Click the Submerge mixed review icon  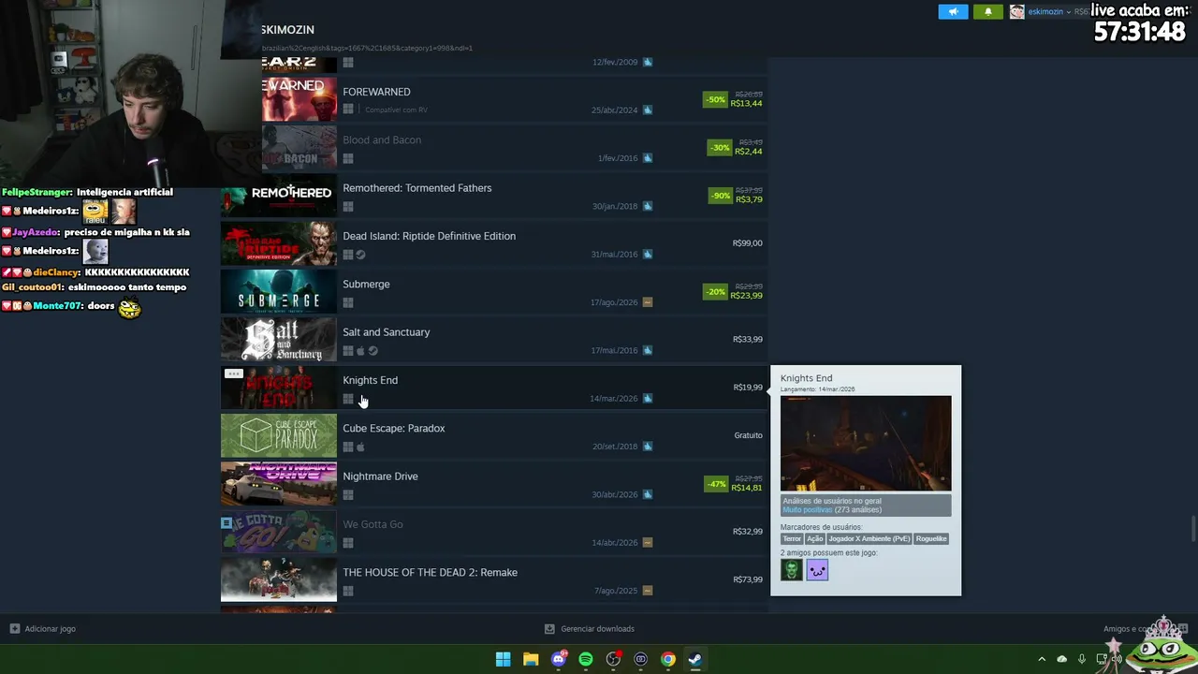tap(648, 302)
